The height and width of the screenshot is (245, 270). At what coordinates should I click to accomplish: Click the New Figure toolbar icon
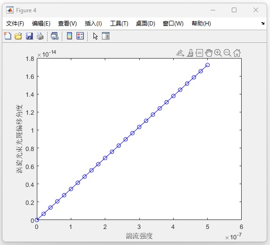pyautogui.click(x=8, y=36)
